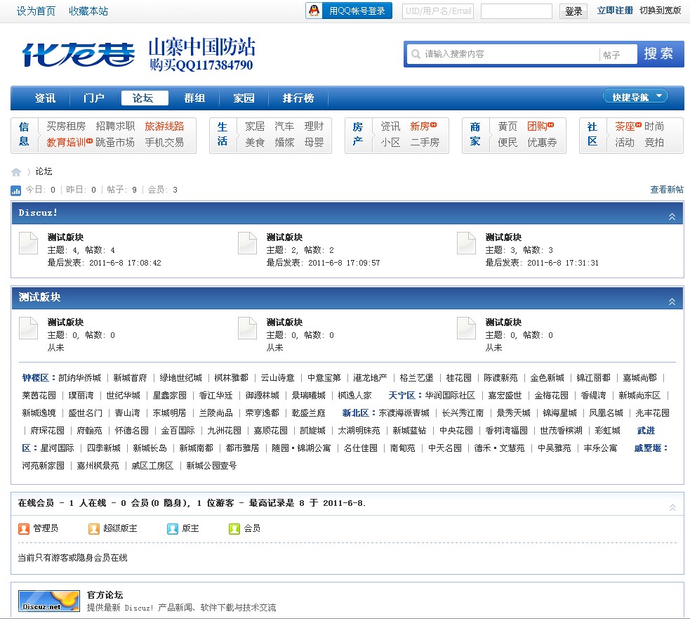Viewport: 690px width, 619px height.
Task: Click the 收藏本站 link
Action: (x=88, y=11)
